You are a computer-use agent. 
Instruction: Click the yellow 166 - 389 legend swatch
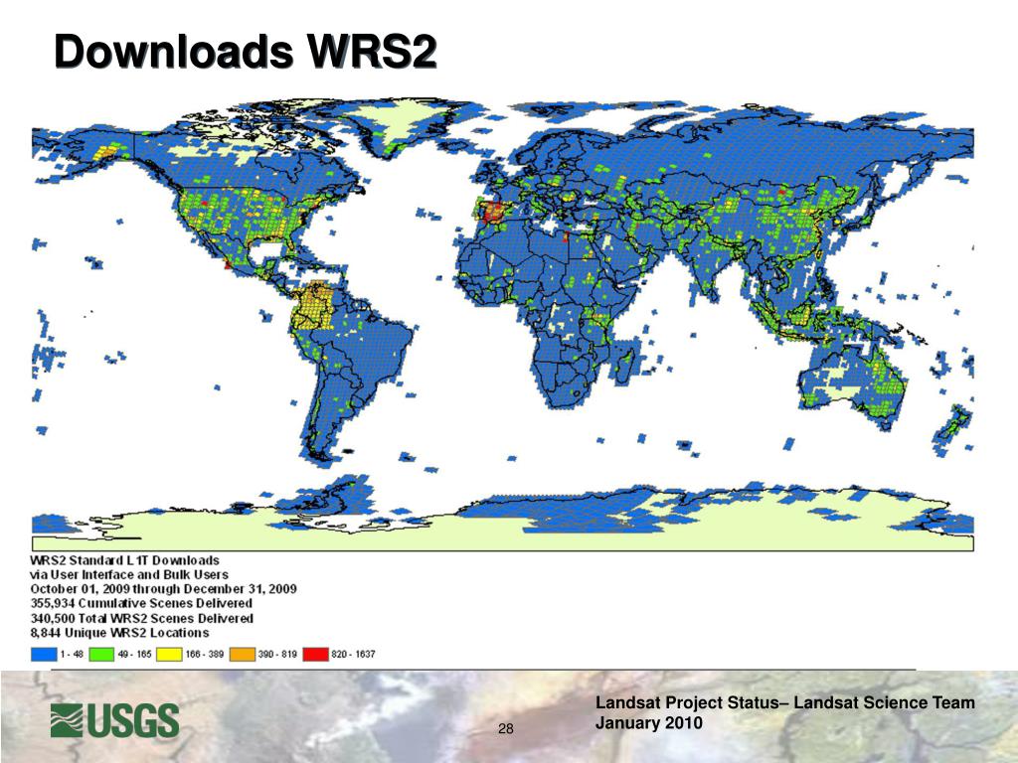click(169, 654)
